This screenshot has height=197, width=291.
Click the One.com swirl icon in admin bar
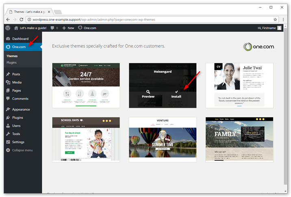pos(80,28)
